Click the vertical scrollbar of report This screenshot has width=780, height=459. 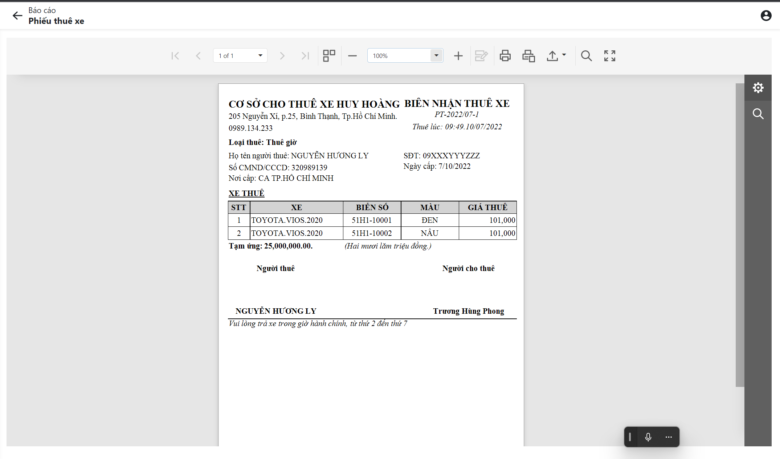pos(740,235)
